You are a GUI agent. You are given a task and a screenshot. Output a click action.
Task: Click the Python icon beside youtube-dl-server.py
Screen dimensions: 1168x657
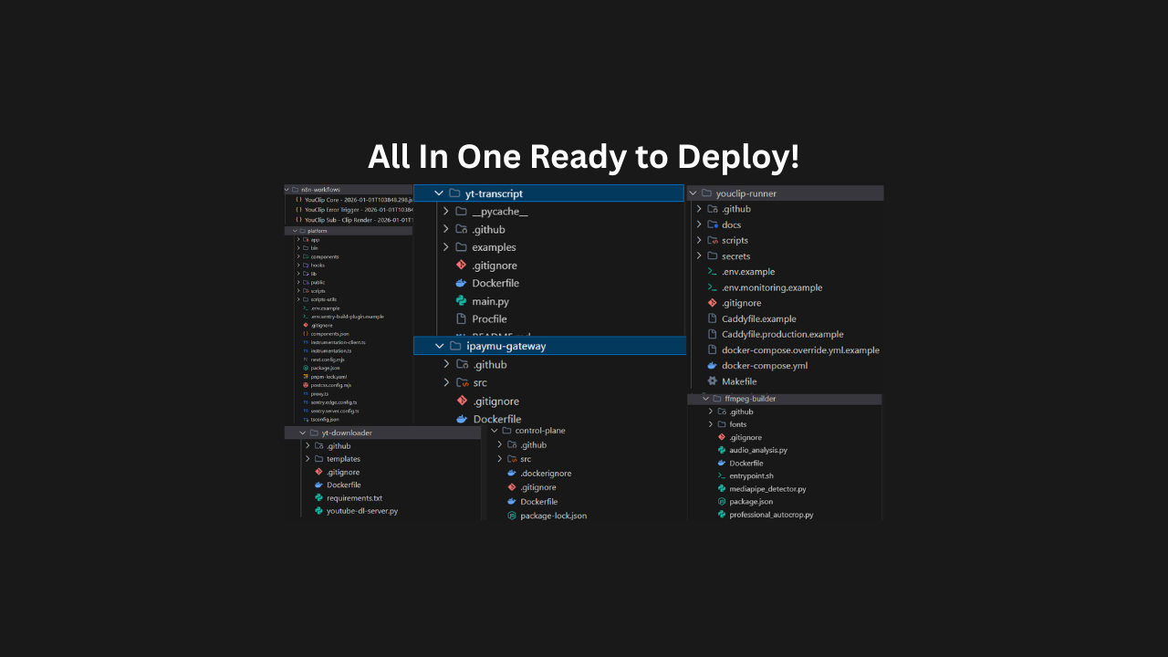(x=318, y=511)
